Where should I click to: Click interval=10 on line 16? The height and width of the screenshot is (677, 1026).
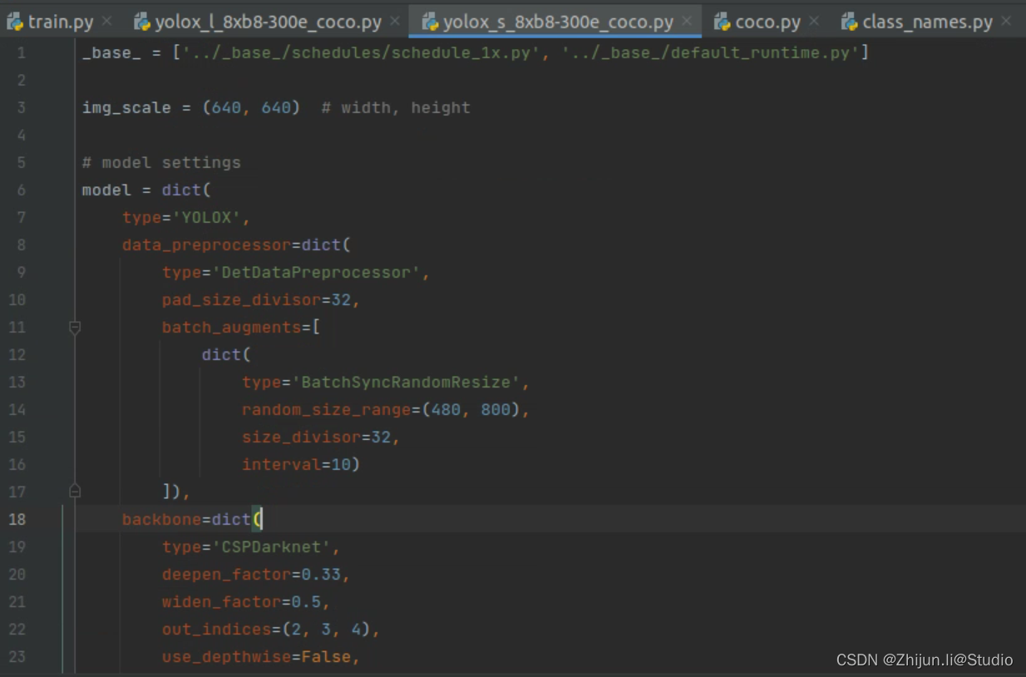point(297,465)
